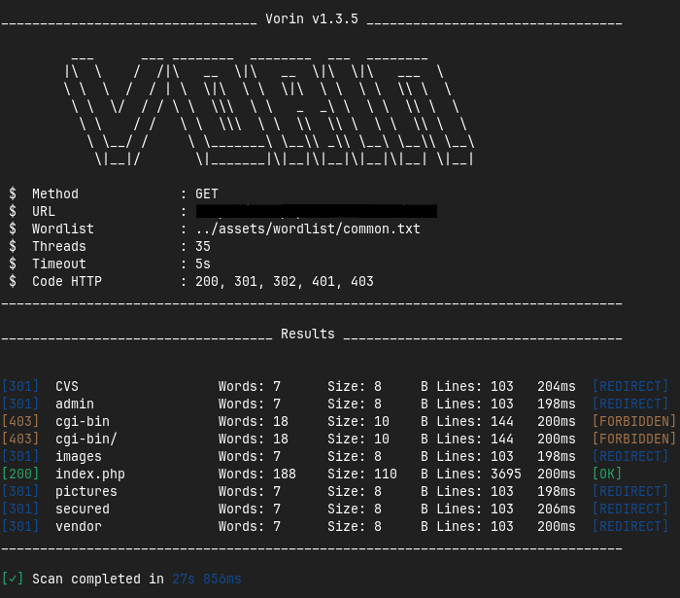Click the 'Scan completed in' message
Image resolution: width=680 pixels, height=598 pixels.
click(98, 579)
